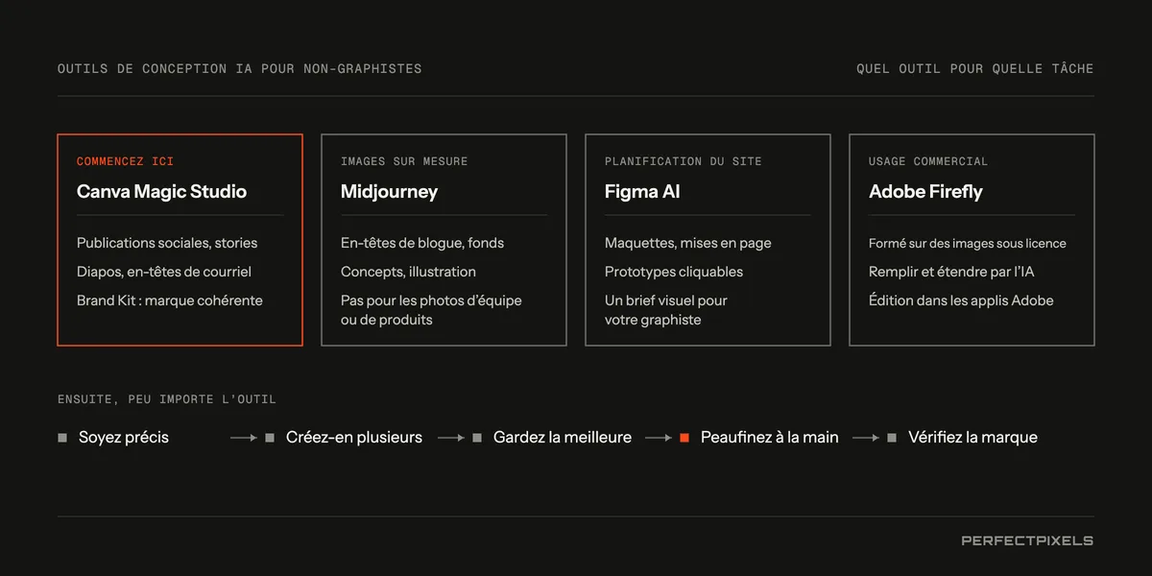Click 'En-têtes de blogue, fonds' line
This screenshot has width=1152, height=576.
click(x=422, y=243)
